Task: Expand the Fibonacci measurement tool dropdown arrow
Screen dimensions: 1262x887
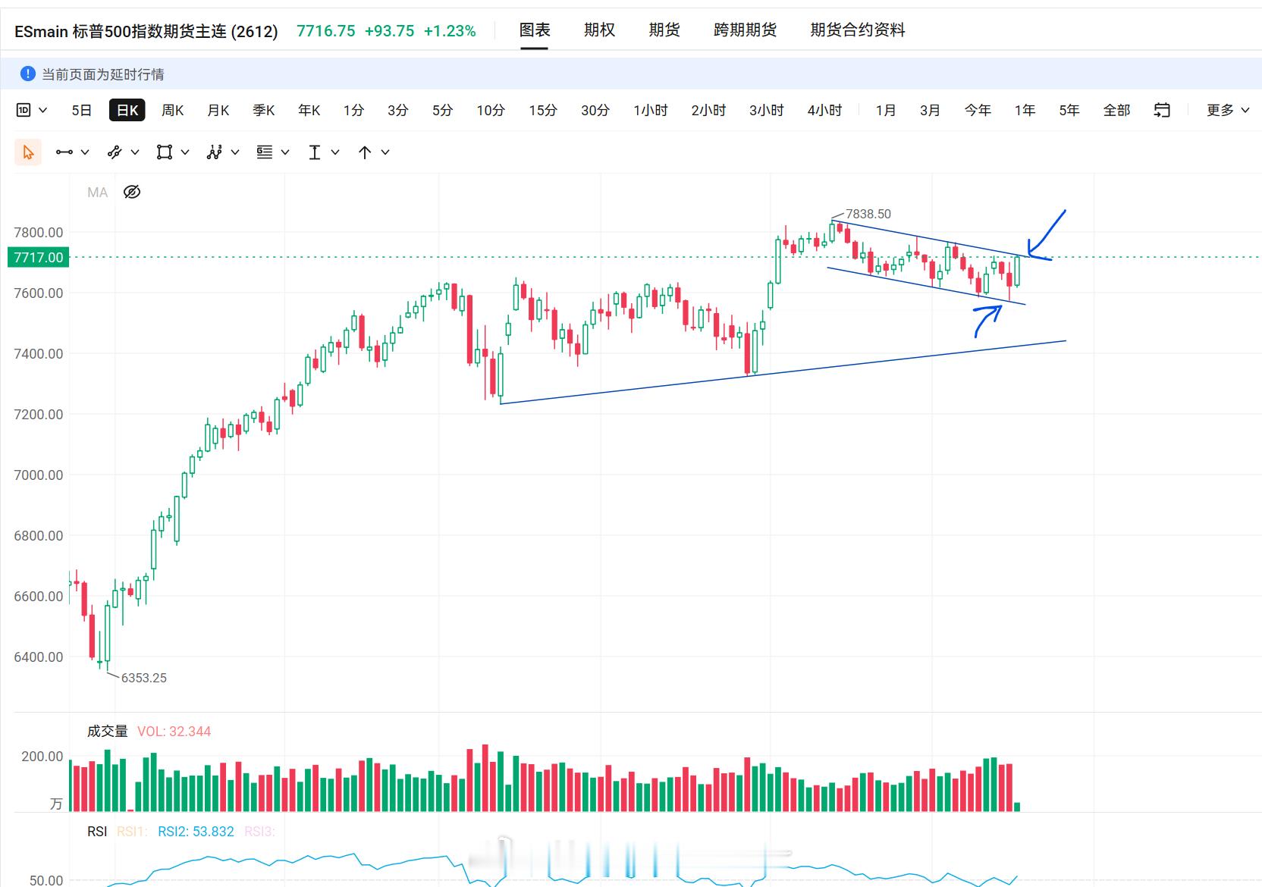Action: pyautogui.click(x=285, y=152)
